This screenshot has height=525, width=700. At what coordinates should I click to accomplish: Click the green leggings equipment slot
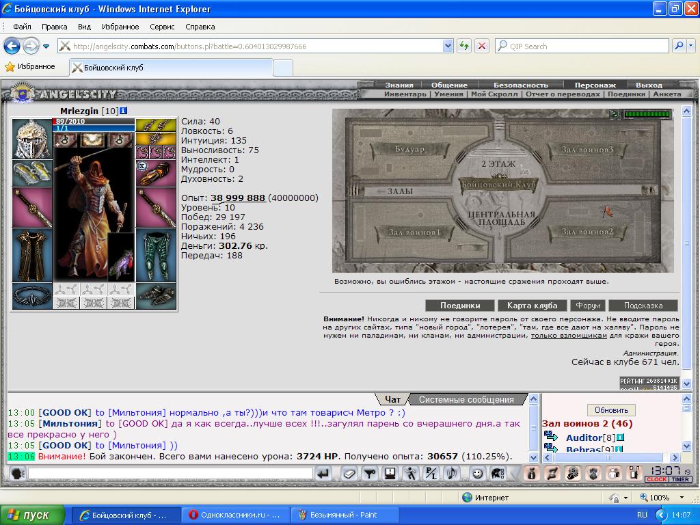click(156, 256)
